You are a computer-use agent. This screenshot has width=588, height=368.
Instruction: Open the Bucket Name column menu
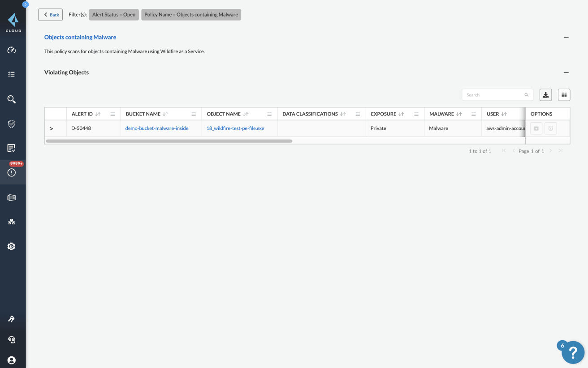point(194,114)
